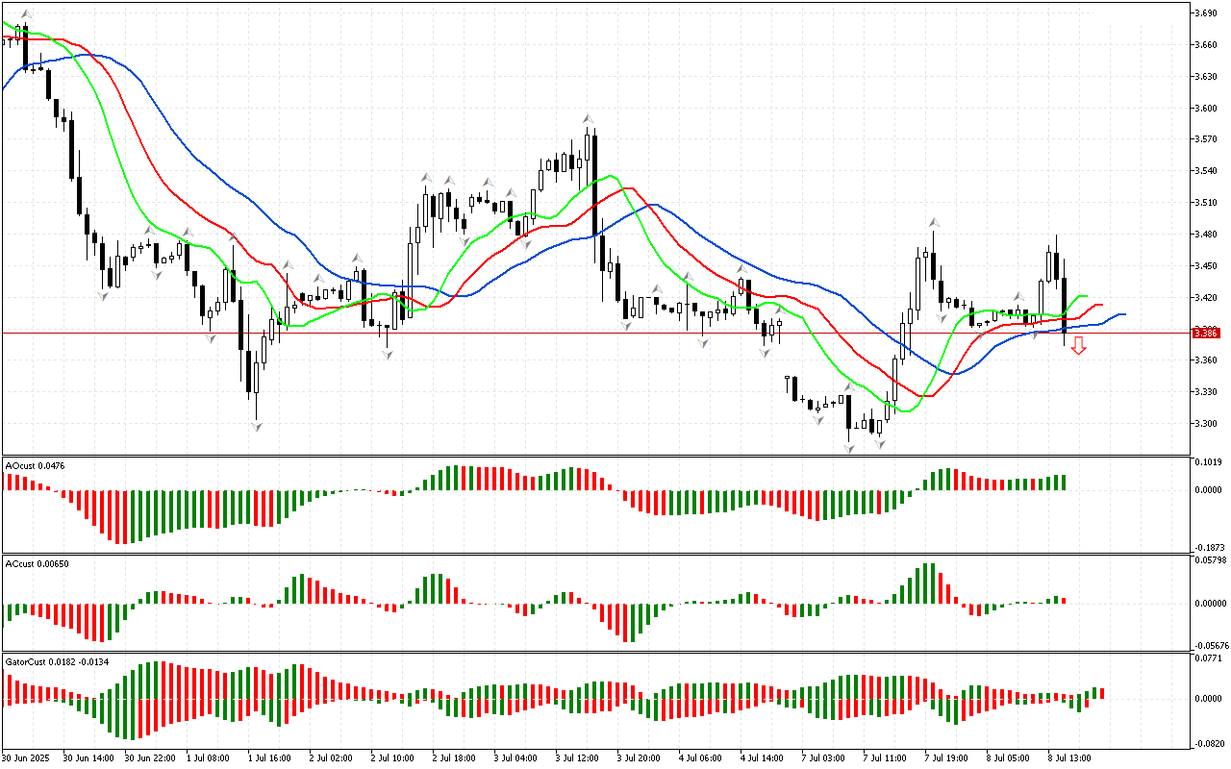This screenshot has width=1231, height=769.
Task: Select the up fractal above the 3 Jul 12:00 peak
Action: click(x=587, y=119)
